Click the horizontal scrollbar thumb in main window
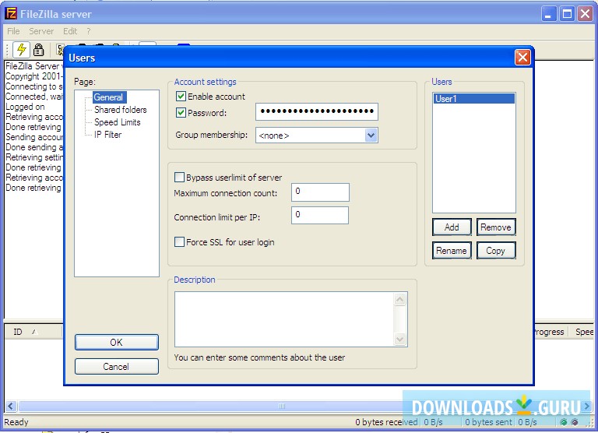The image size is (598, 433). click(282, 406)
